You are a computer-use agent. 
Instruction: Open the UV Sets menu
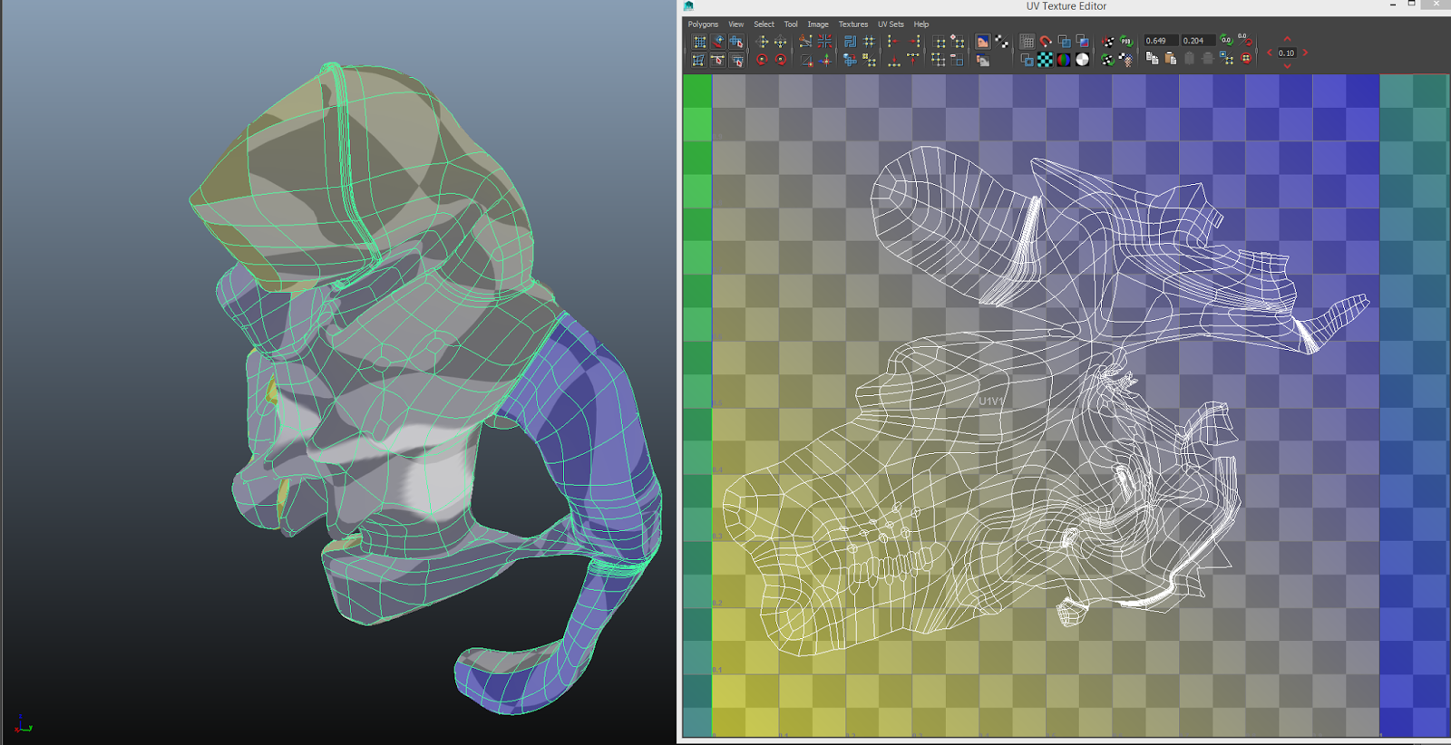[x=891, y=24]
